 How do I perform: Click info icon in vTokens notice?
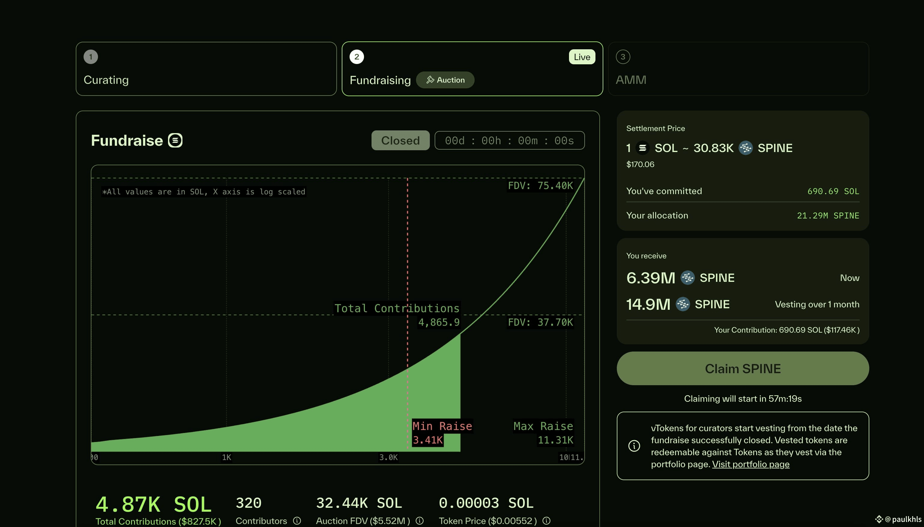click(634, 446)
